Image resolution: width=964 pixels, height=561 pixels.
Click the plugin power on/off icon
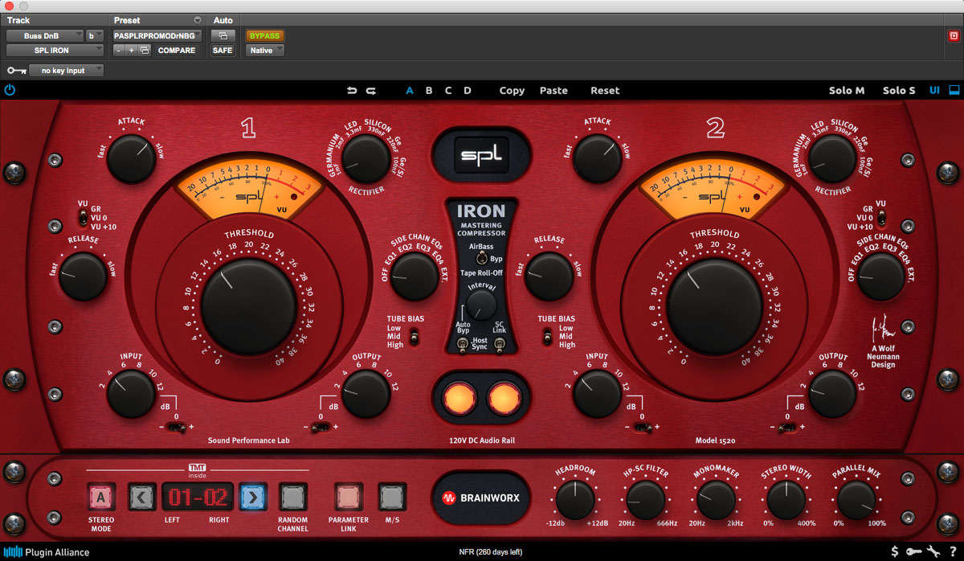[x=10, y=90]
